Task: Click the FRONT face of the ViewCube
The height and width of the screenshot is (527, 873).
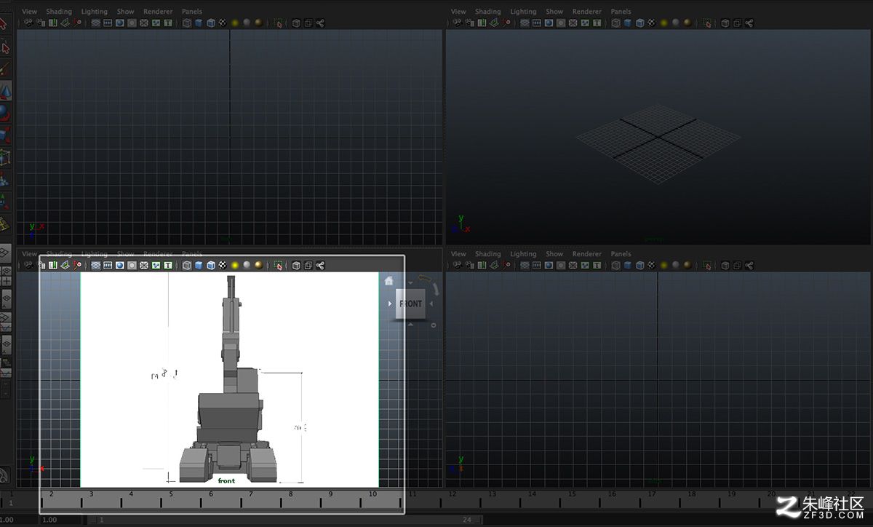Action: pos(410,304)
